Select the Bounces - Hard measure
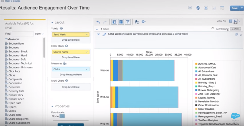Viewport: 244px width, 126px height. [18, 55]
